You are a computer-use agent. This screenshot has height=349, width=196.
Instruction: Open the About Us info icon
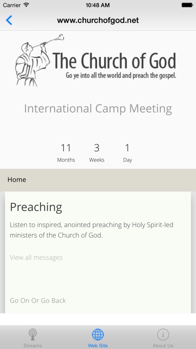tap(163, 334)
